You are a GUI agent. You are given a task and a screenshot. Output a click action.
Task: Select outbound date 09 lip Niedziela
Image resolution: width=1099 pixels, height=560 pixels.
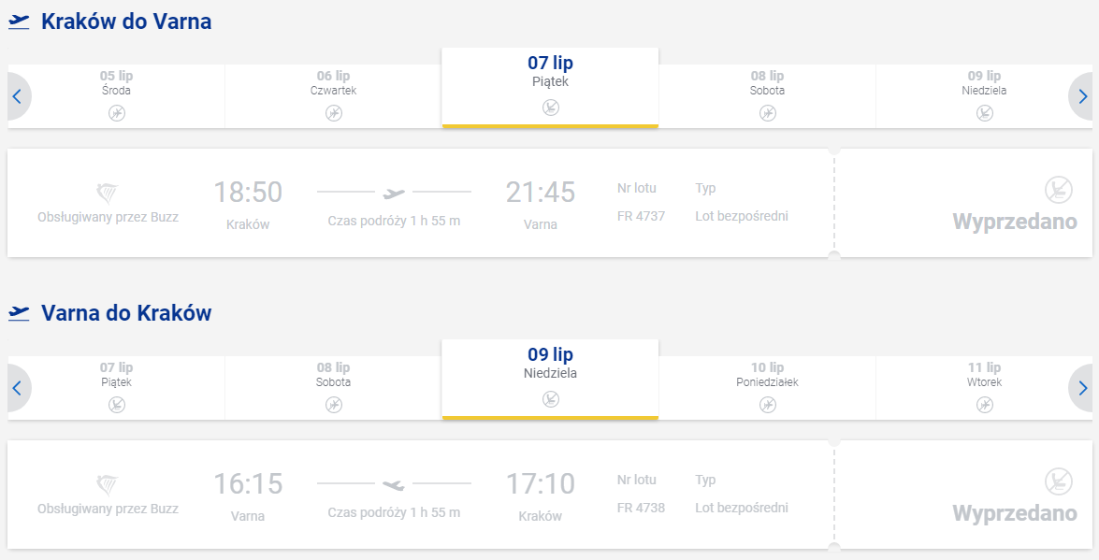coord(984,96)
